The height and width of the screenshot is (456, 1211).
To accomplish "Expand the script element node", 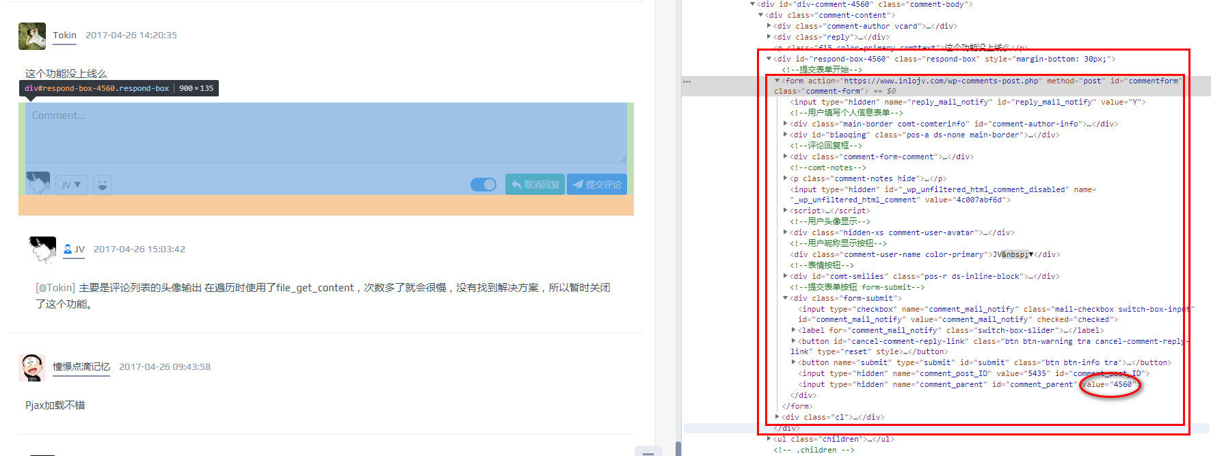I will 786,211.
